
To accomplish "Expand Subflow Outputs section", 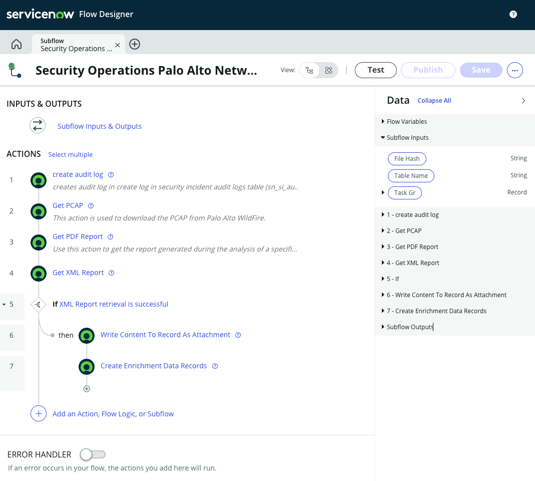I will click(383, 327).
